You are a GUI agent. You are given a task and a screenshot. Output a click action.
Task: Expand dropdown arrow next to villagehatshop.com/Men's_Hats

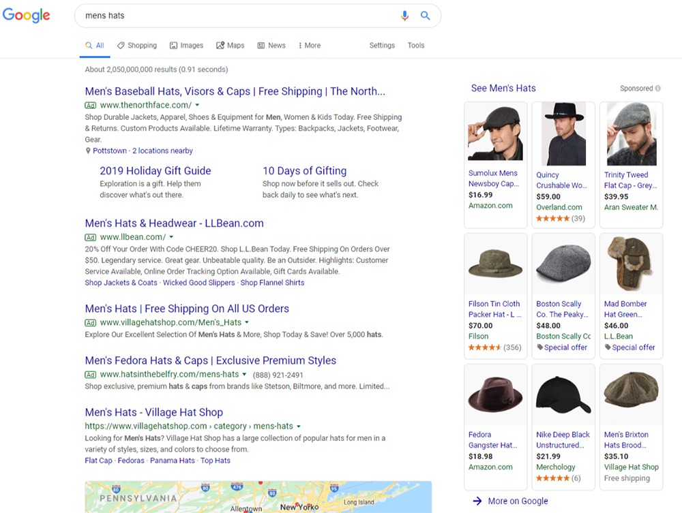click(x=247, y=322)
